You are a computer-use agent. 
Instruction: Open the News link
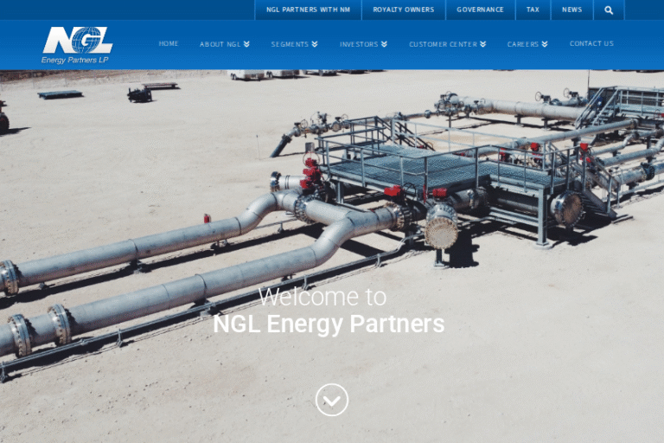point(571,10)
